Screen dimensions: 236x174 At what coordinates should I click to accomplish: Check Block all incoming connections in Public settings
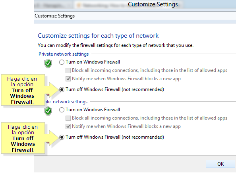click(x=68, y=118)
